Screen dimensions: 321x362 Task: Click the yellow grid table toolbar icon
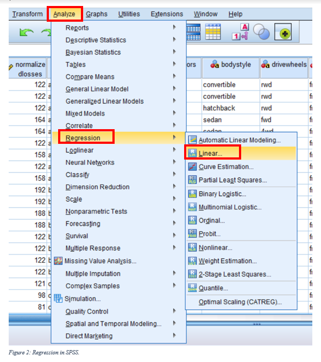coord(213,32)
